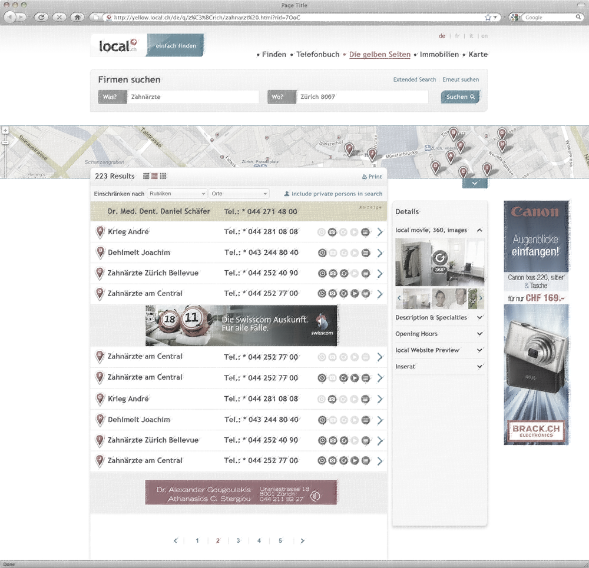589x568 pixels.
Task: Open the Immobilien navigation item
Action: (x=439, y=54)
